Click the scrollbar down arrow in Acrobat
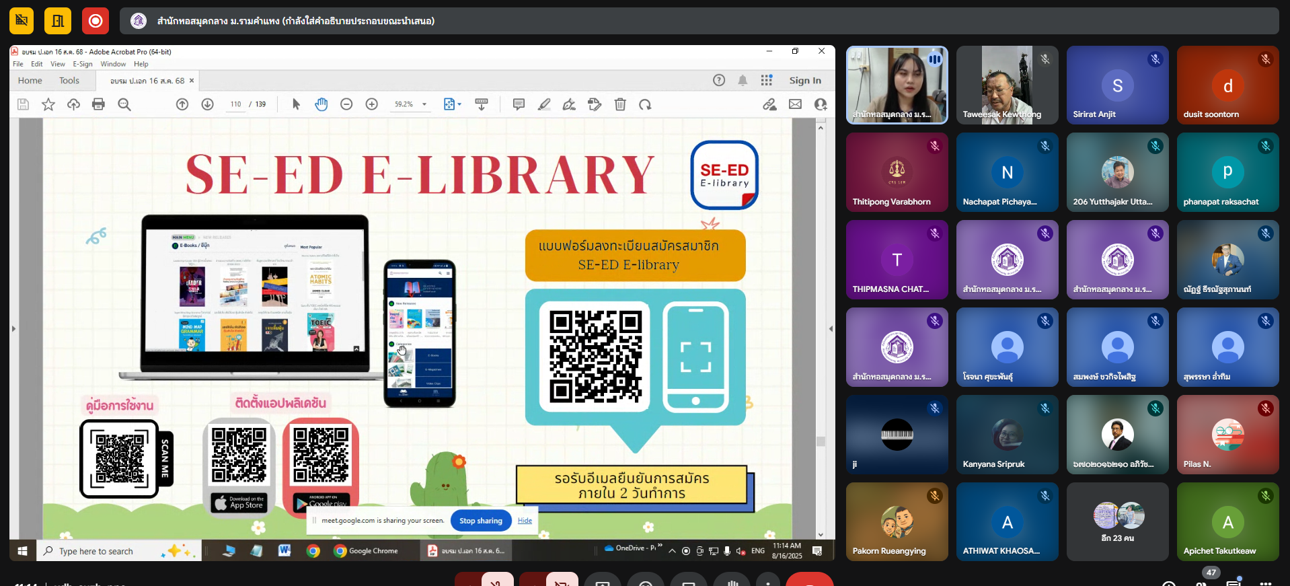 (821, 534)
